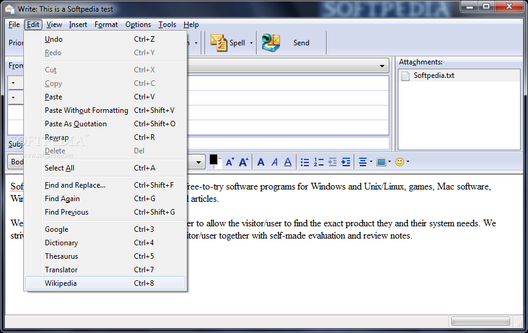
Task: Click the Softpedia.txt attachment file icon
Action: pyautogui.click(x=405, y=76)
